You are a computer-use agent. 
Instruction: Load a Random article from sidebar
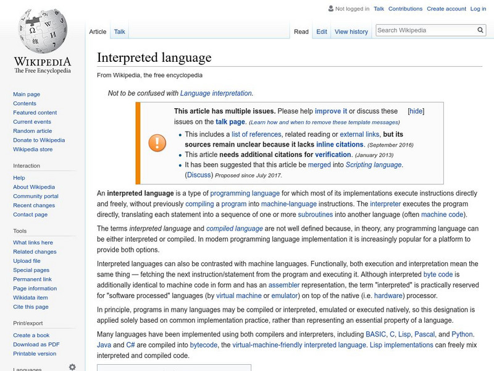[x=34, y=130]
